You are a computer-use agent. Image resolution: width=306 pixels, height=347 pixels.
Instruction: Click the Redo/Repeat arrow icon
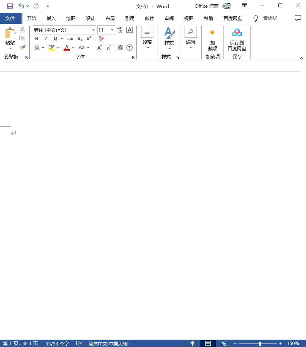pyautogui.click(x=36, y=6)
